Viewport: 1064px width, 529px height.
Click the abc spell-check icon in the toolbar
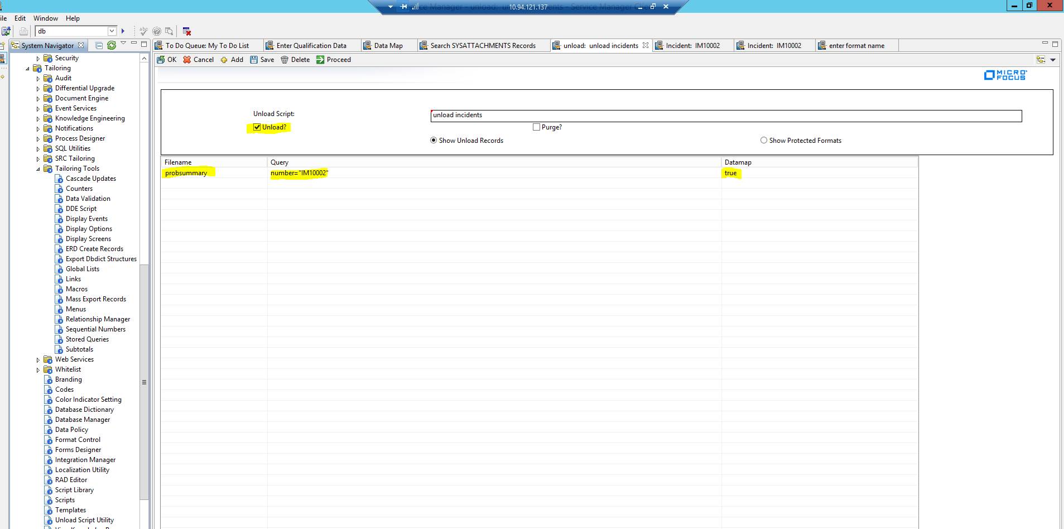[143, 31]
